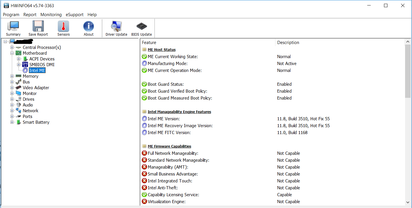Open the eSupport menu
The width and height of the screenshot is (412, 208).
pos(74,15)
